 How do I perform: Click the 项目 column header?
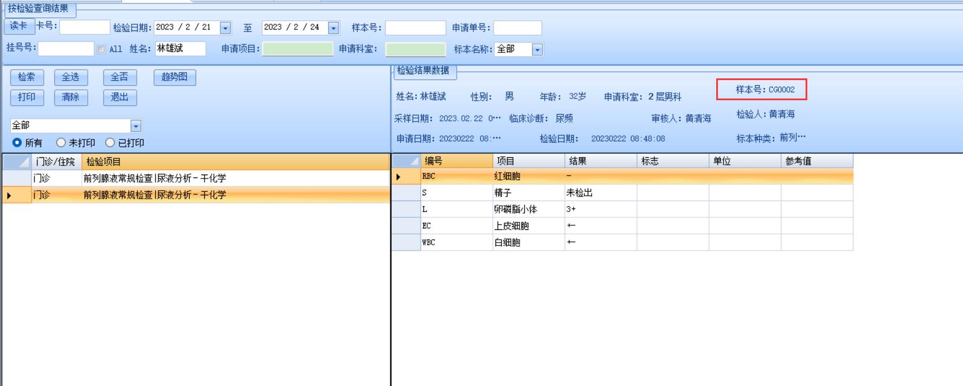(529, 161)
